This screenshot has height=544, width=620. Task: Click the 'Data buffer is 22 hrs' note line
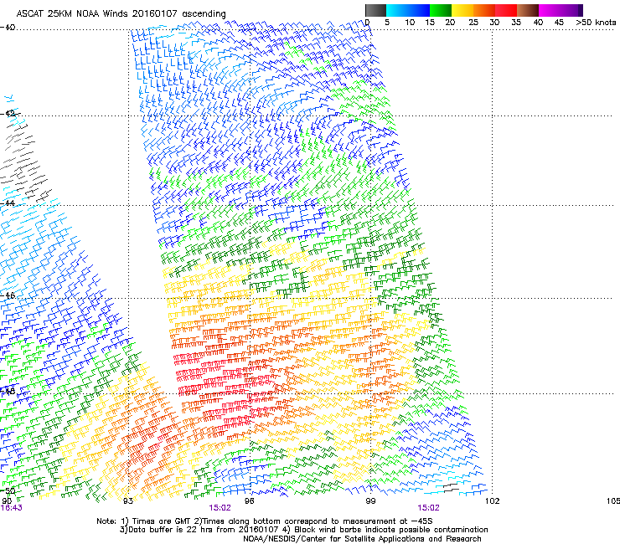(x=303, y=530)
